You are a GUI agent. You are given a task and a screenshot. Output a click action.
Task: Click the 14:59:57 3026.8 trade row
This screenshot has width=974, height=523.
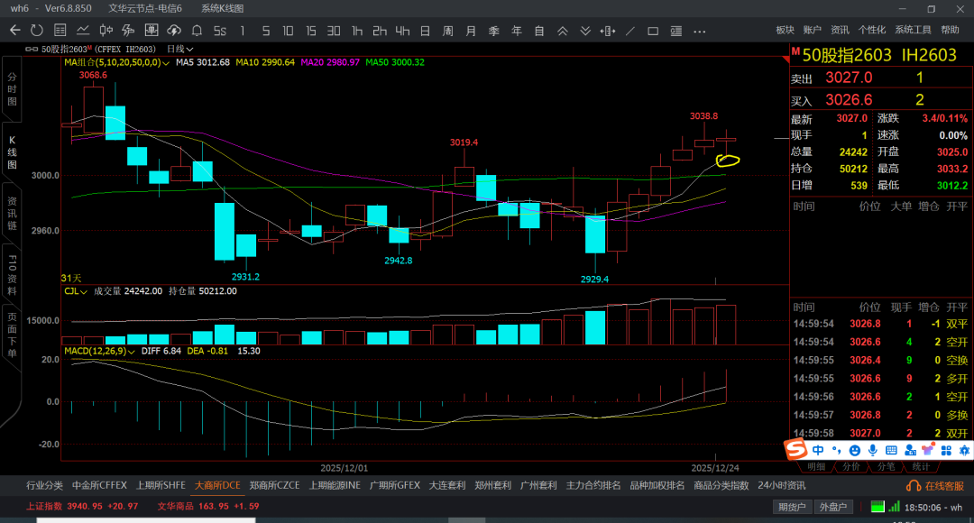coord(880,415)
